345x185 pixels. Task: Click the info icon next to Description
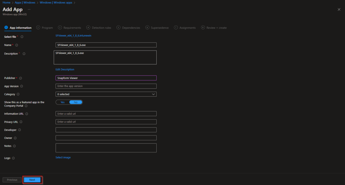(24, 54)
